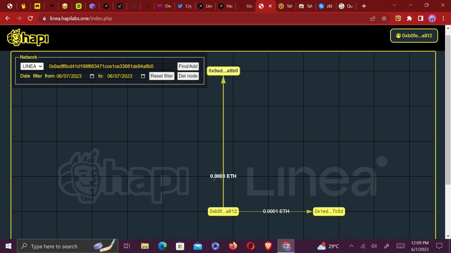
Task: Click the linea.hapilabs.one address bar
Action: click(x=203, y=18)
